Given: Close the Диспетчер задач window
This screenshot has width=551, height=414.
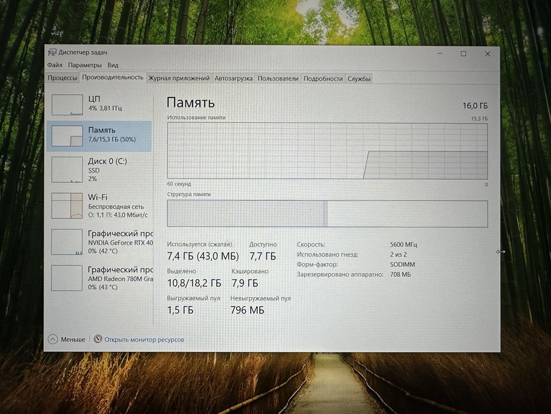Looking at the screenshot, I should pos(487,54).
